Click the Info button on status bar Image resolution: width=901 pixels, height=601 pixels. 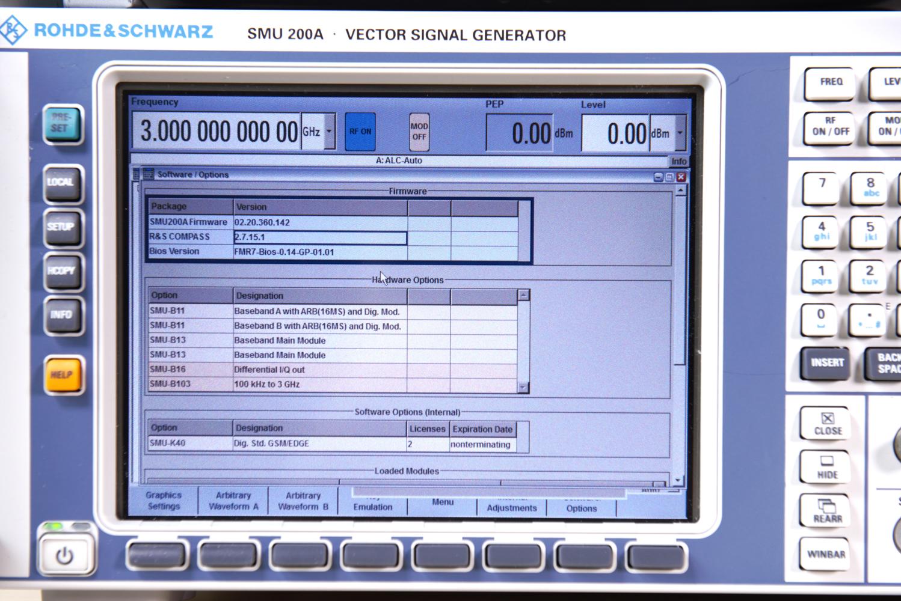tap(679, 161)
